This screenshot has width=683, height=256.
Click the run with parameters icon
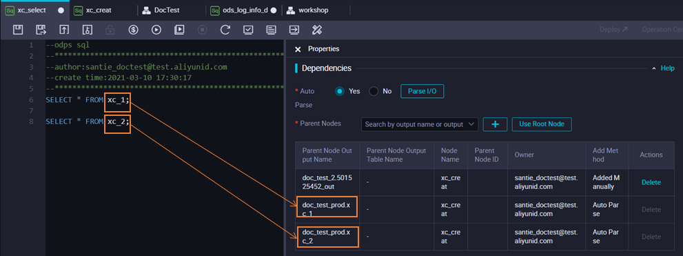(179, 30)
